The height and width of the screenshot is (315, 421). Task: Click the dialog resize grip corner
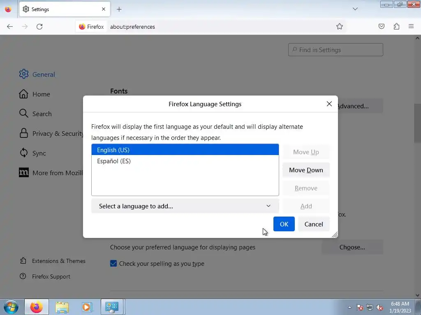335,235
